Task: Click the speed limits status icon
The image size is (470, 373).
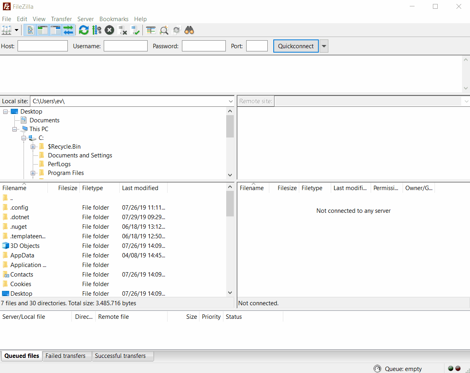Action: coord(377,369)
